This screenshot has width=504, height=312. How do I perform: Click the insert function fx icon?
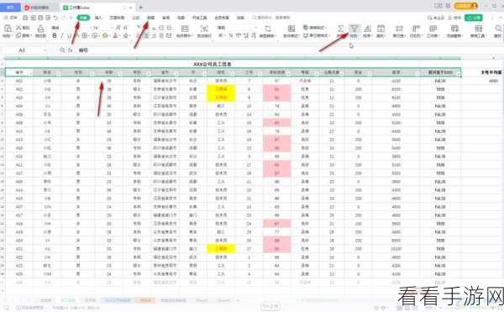[x=71, y=50]
